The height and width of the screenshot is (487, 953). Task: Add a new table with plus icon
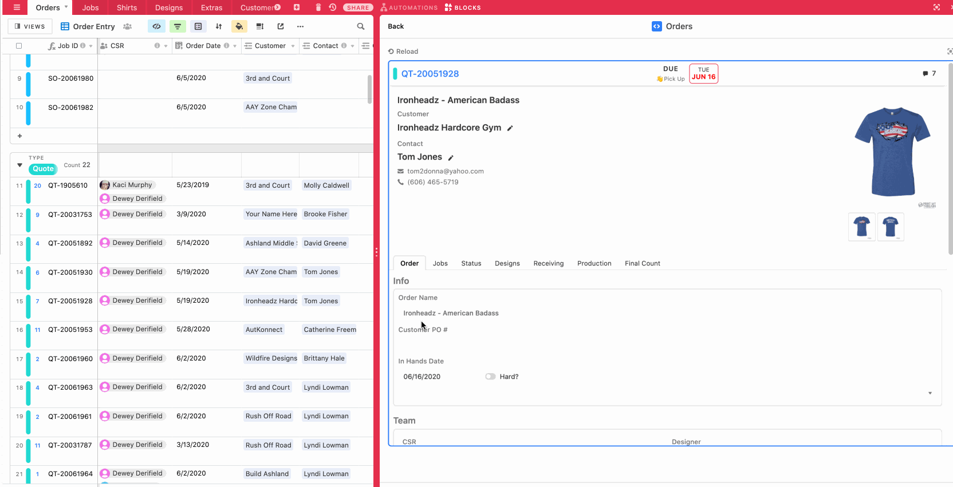tap(297, 7)
